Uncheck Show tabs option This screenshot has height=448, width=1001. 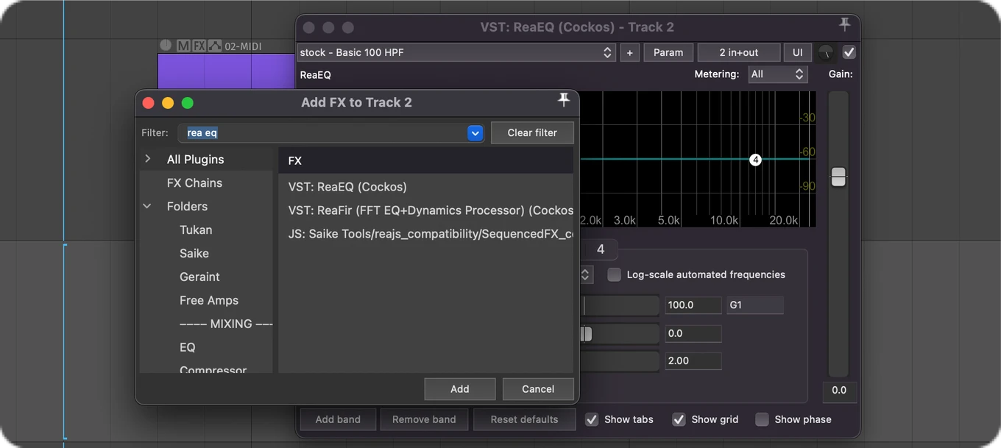[592, 419]
